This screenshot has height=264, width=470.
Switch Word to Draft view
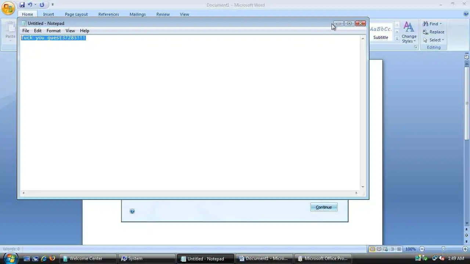tap(399, 249)
